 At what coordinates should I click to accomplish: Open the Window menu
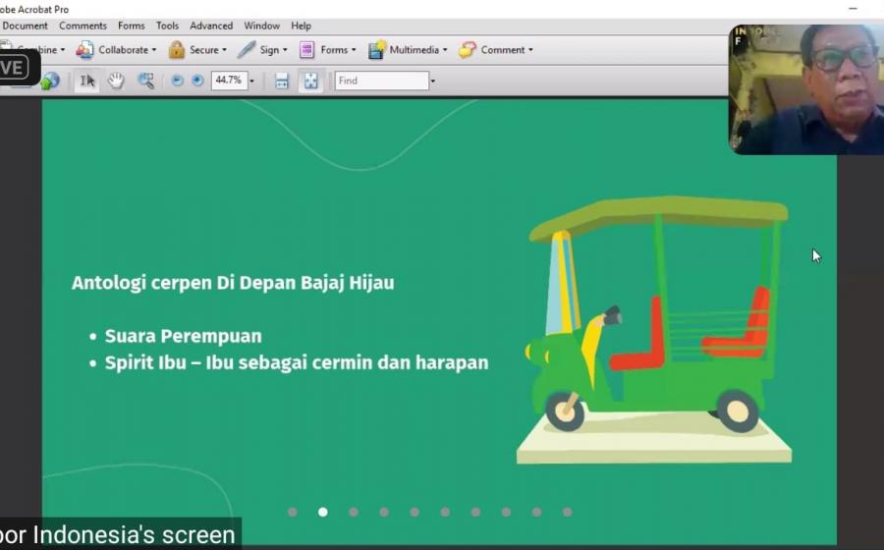pyautogui.click(x=261, y=26)
